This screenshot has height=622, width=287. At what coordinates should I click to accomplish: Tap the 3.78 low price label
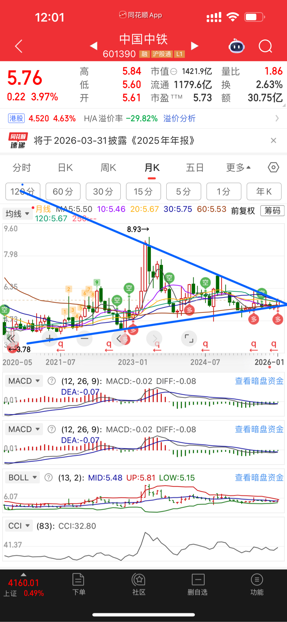20,350
